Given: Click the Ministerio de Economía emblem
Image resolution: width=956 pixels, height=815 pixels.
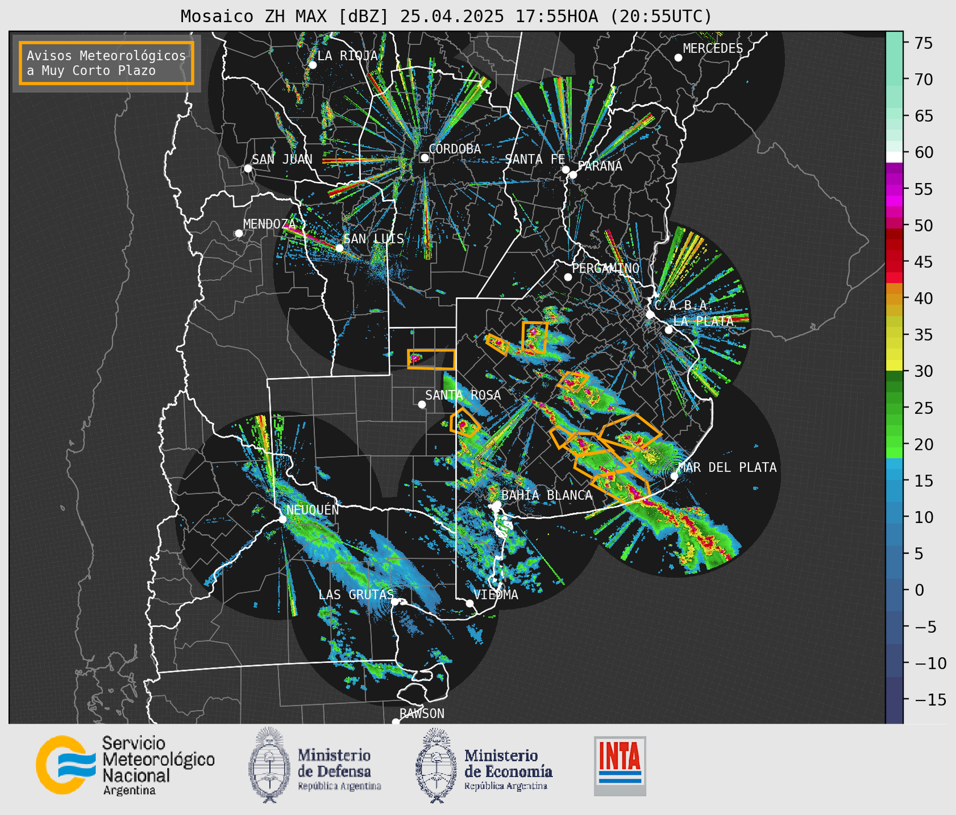Looking at the screenshot, I should (436, 765).
